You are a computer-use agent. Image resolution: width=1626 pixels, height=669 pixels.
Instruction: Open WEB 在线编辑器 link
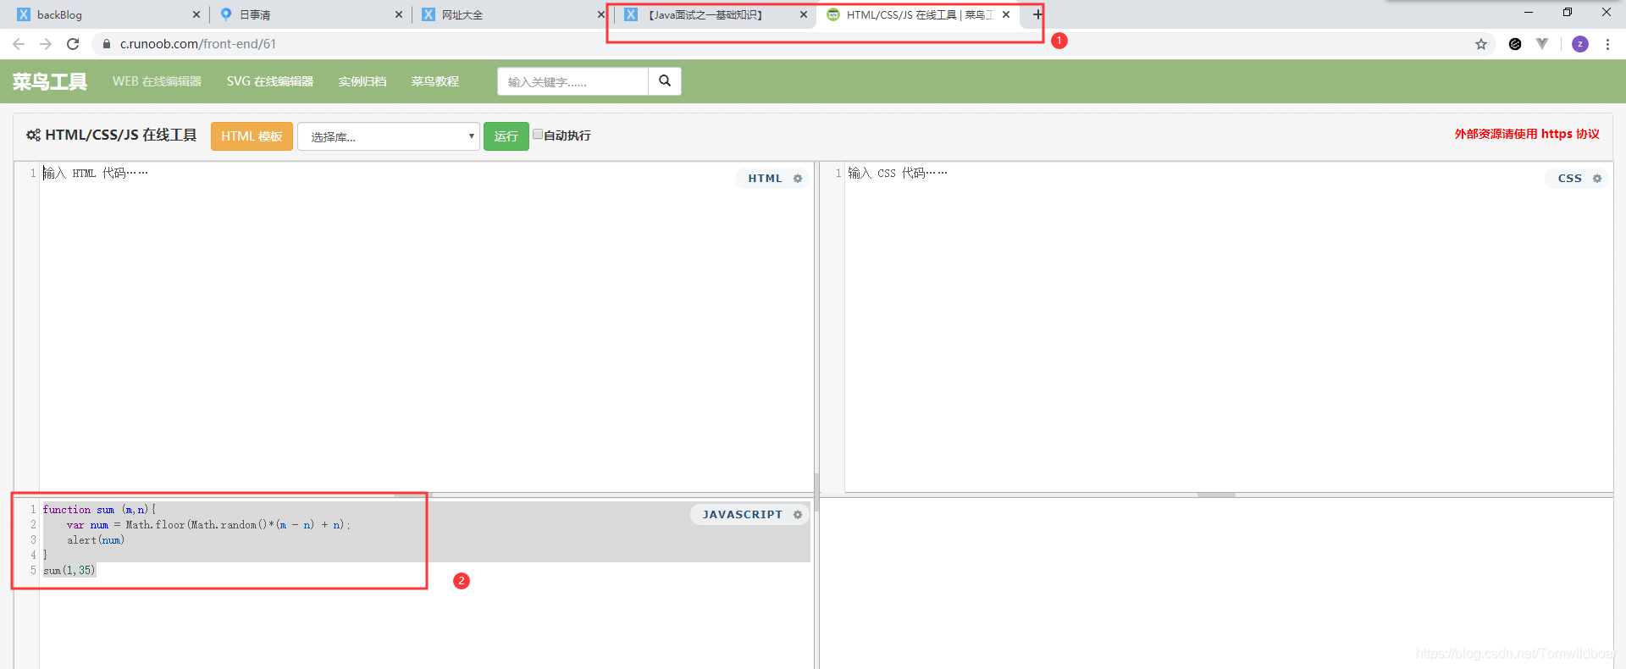(157, 81)
